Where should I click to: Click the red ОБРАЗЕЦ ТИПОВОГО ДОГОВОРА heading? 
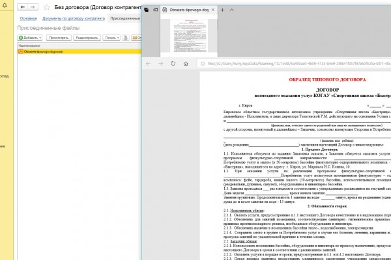(327, 79)
